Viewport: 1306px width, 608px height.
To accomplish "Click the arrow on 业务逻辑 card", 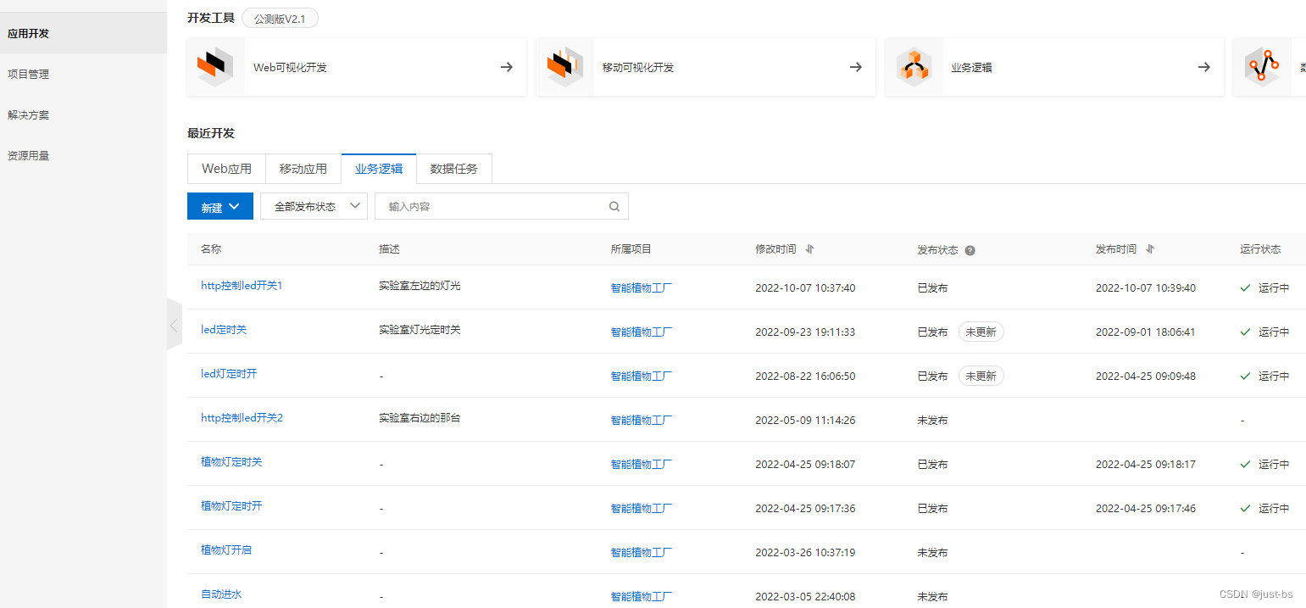I will 1203,66.
